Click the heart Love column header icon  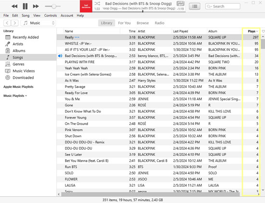263,31
